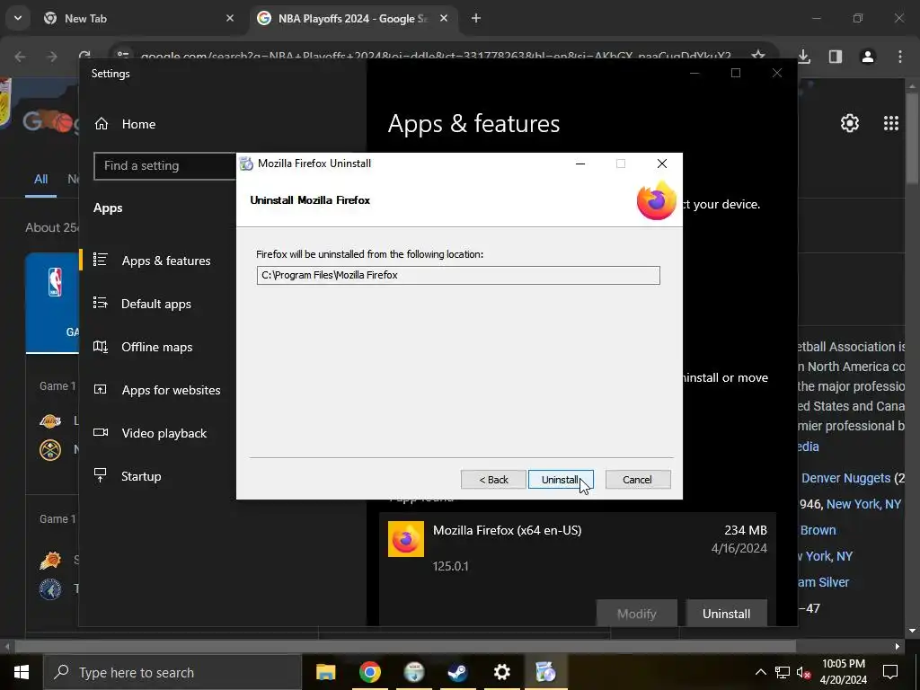Open a new Chrome tab with plus button
Screen dimensions: 920x690
point(476,19)
